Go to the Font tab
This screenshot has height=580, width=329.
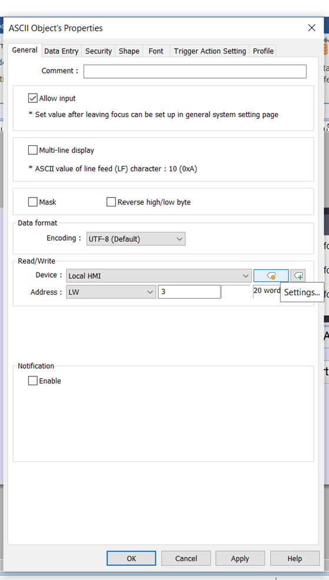pos(156,51)
